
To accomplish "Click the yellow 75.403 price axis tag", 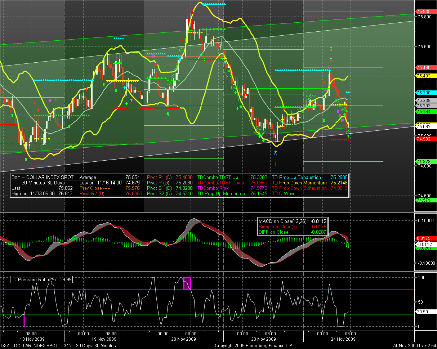I will click(x=423, y=76).
